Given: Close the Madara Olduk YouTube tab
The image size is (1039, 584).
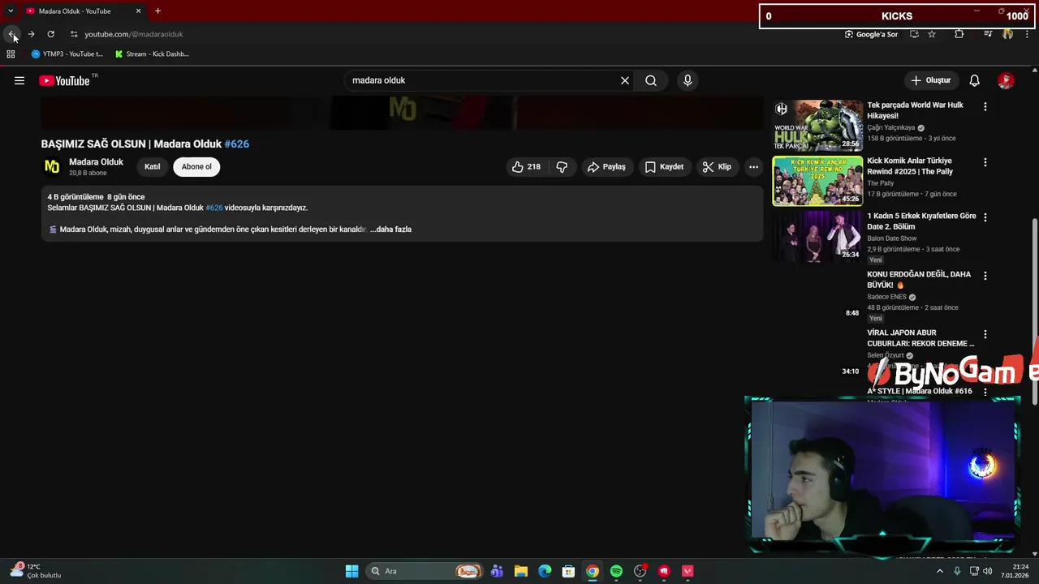Looking at the screenshot, I should click(x=138, y=11).
